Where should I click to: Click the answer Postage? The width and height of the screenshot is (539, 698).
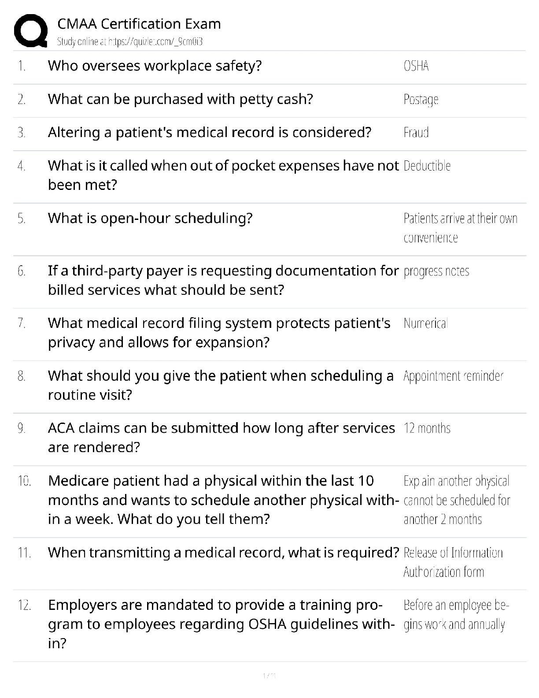(x=421, y=100)
